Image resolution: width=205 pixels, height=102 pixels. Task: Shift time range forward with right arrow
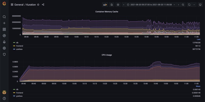tap(178, 5)
